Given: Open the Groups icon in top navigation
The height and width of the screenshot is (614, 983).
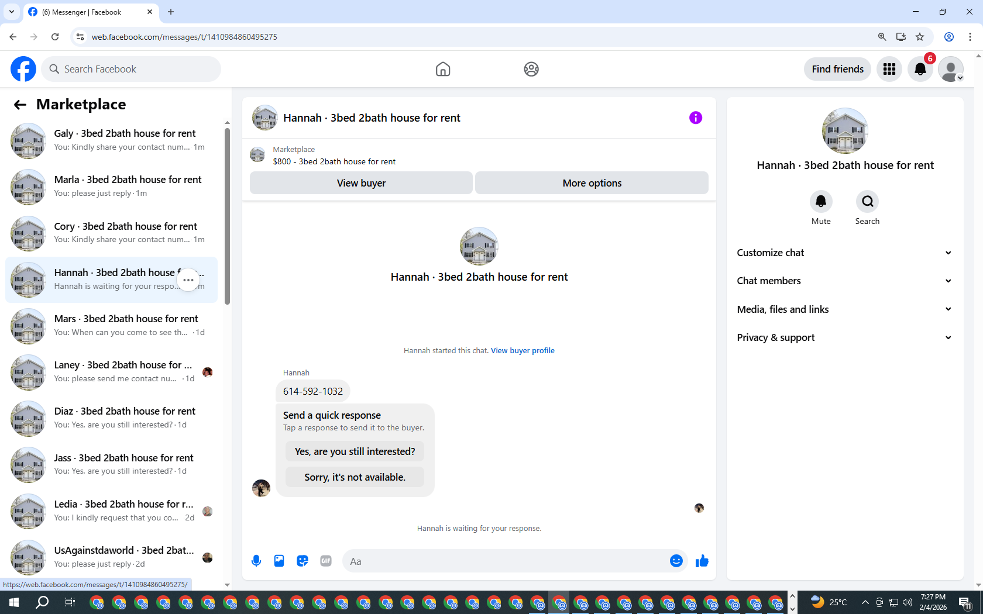Looking at the screenshot, I should click(531, 69).
